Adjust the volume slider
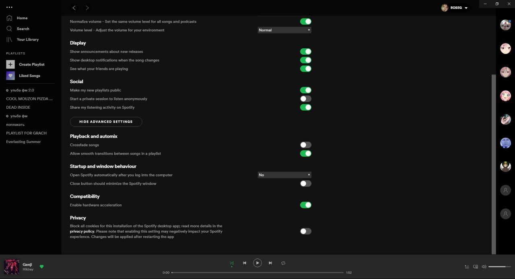Viewport: 515px width, 279px height. point(499,267)
